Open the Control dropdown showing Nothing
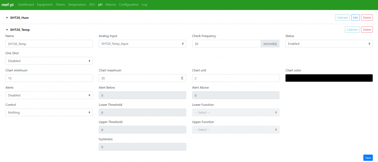 coord(49,112)
